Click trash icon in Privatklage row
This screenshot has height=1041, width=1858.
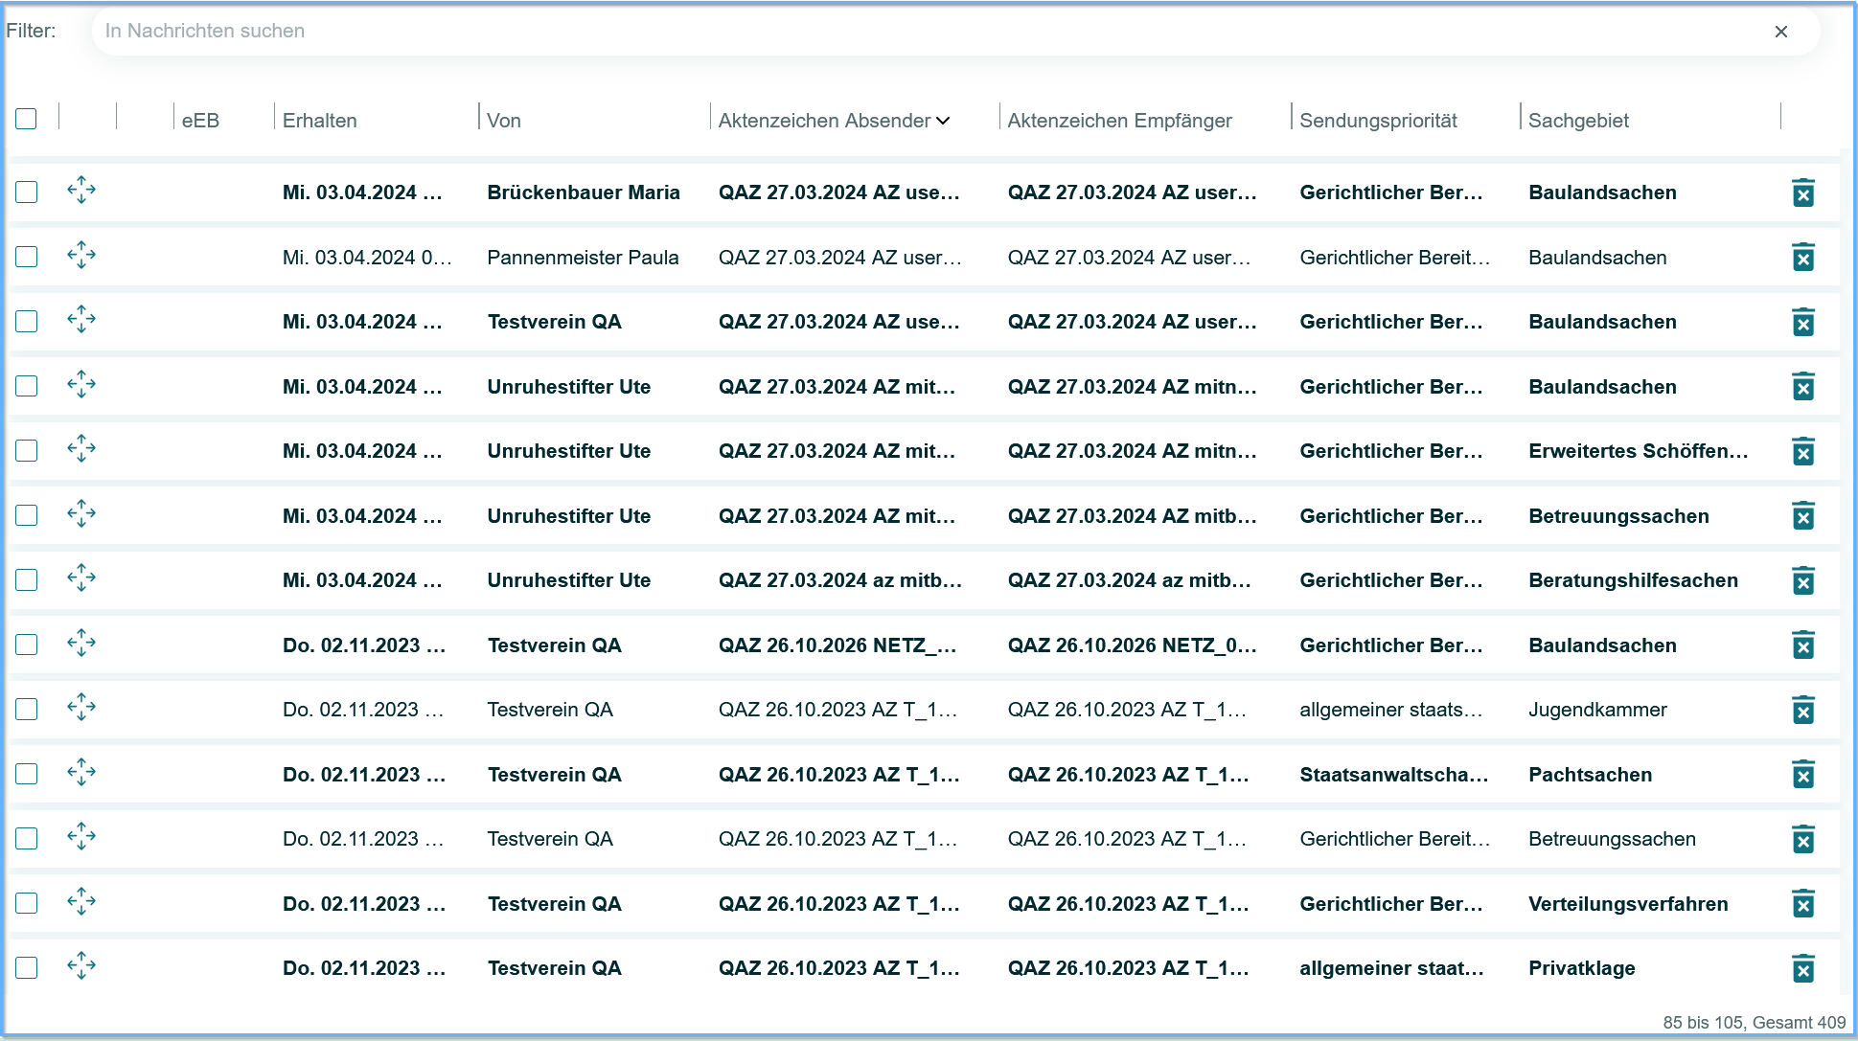pos(1802,968)
